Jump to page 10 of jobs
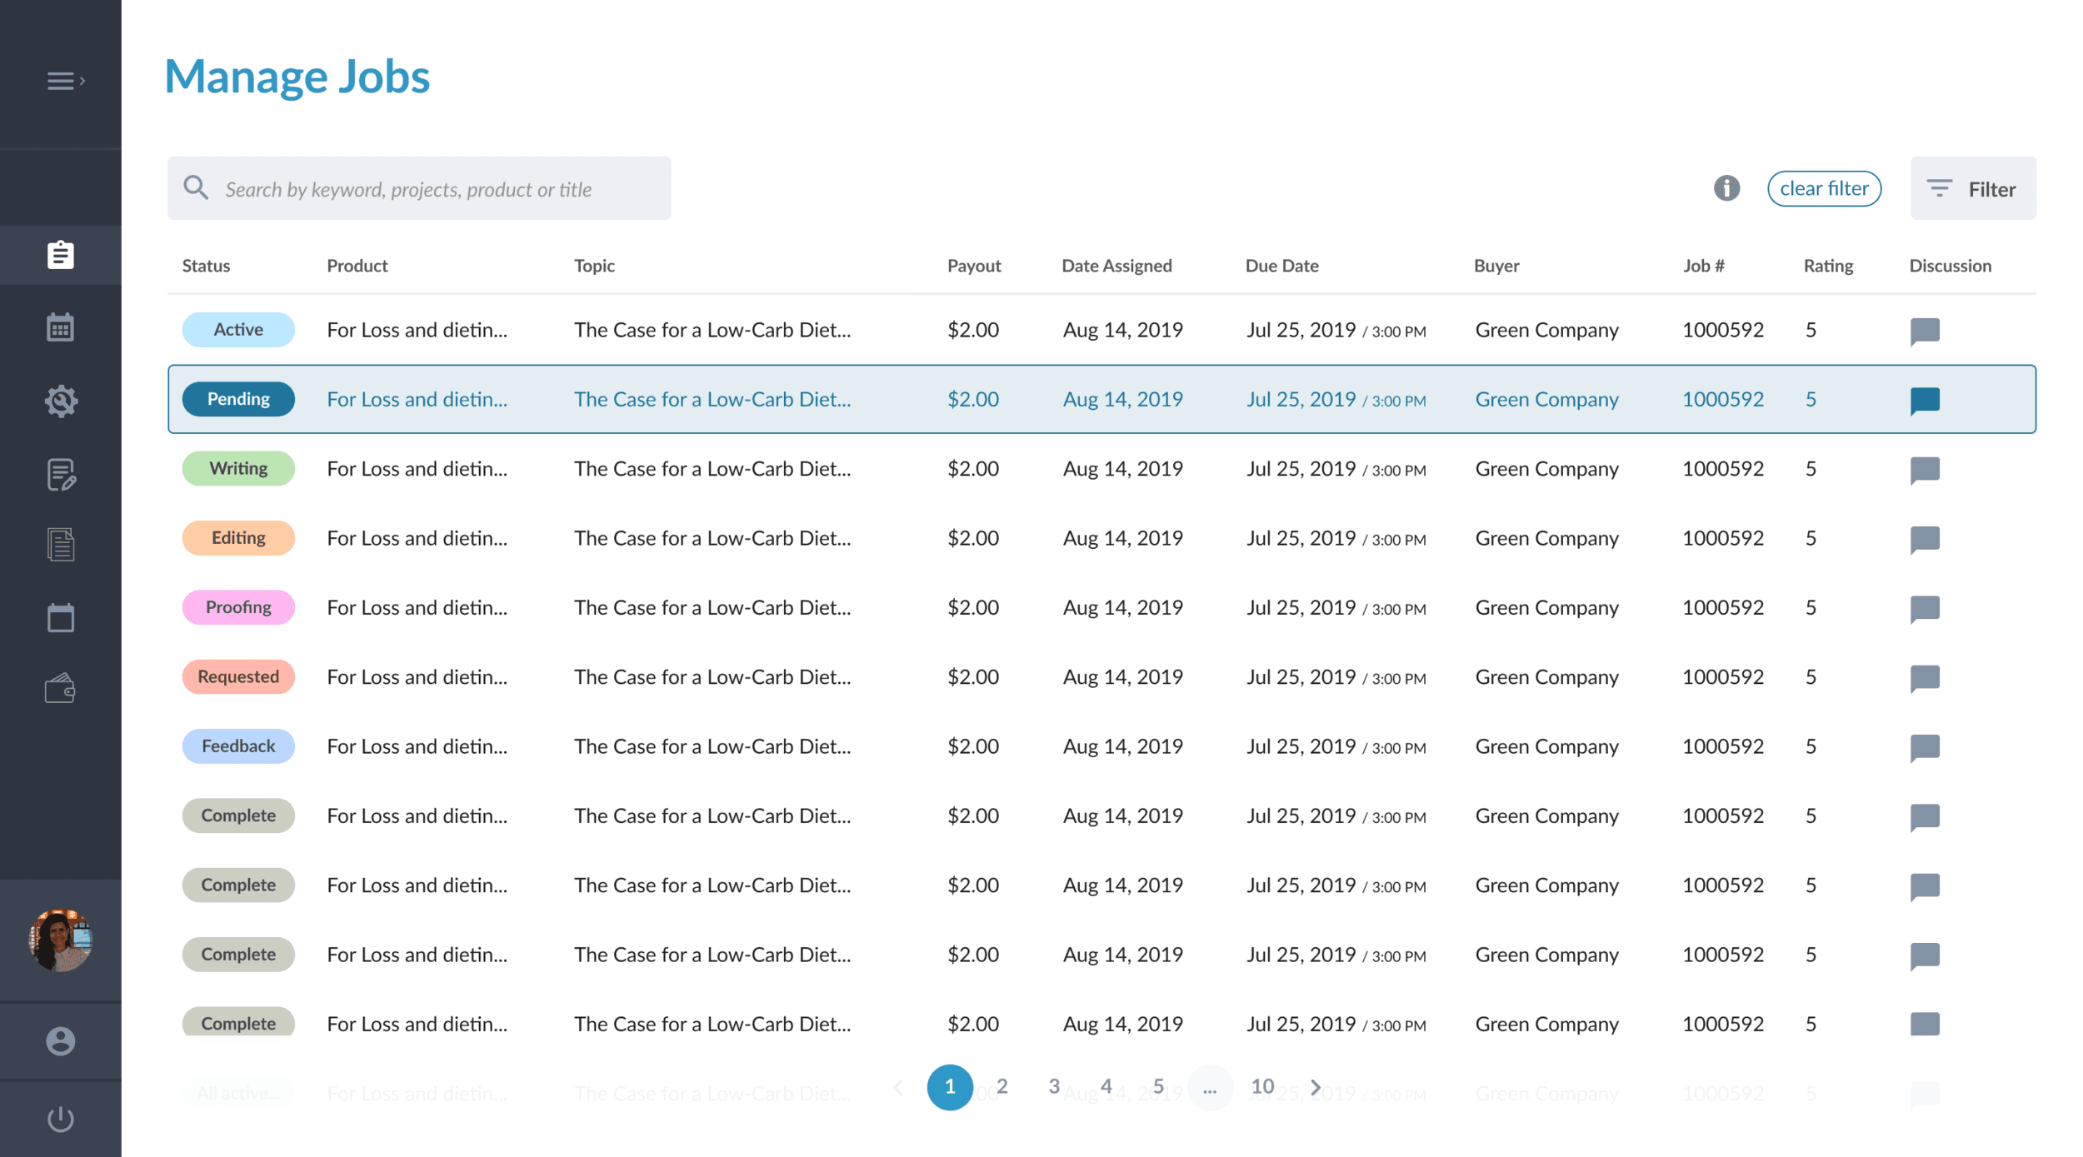The image size is (2083, 1157). click(1262, 1086)
